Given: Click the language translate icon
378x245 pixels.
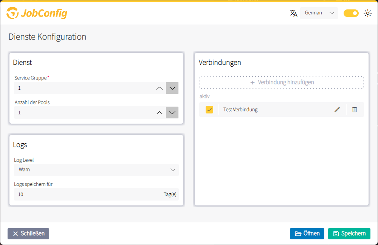Looking at the screenshot, I should pos(293,13).
